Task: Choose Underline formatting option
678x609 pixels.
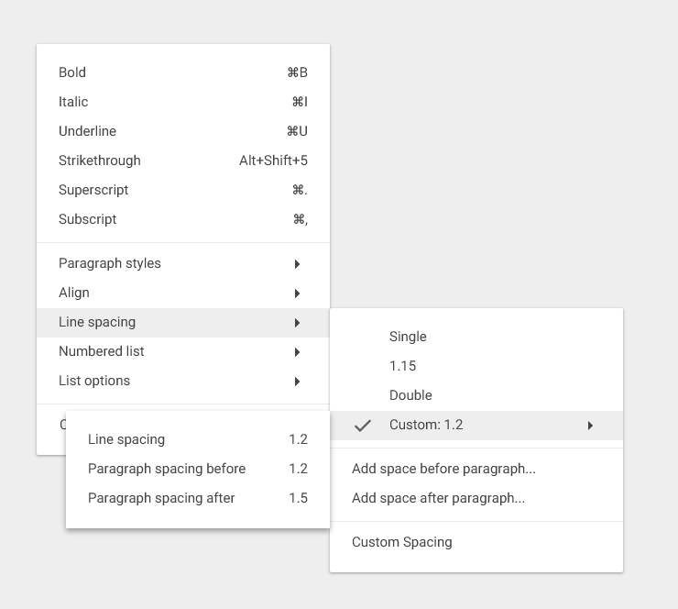Action: click(x=87, y=131)
